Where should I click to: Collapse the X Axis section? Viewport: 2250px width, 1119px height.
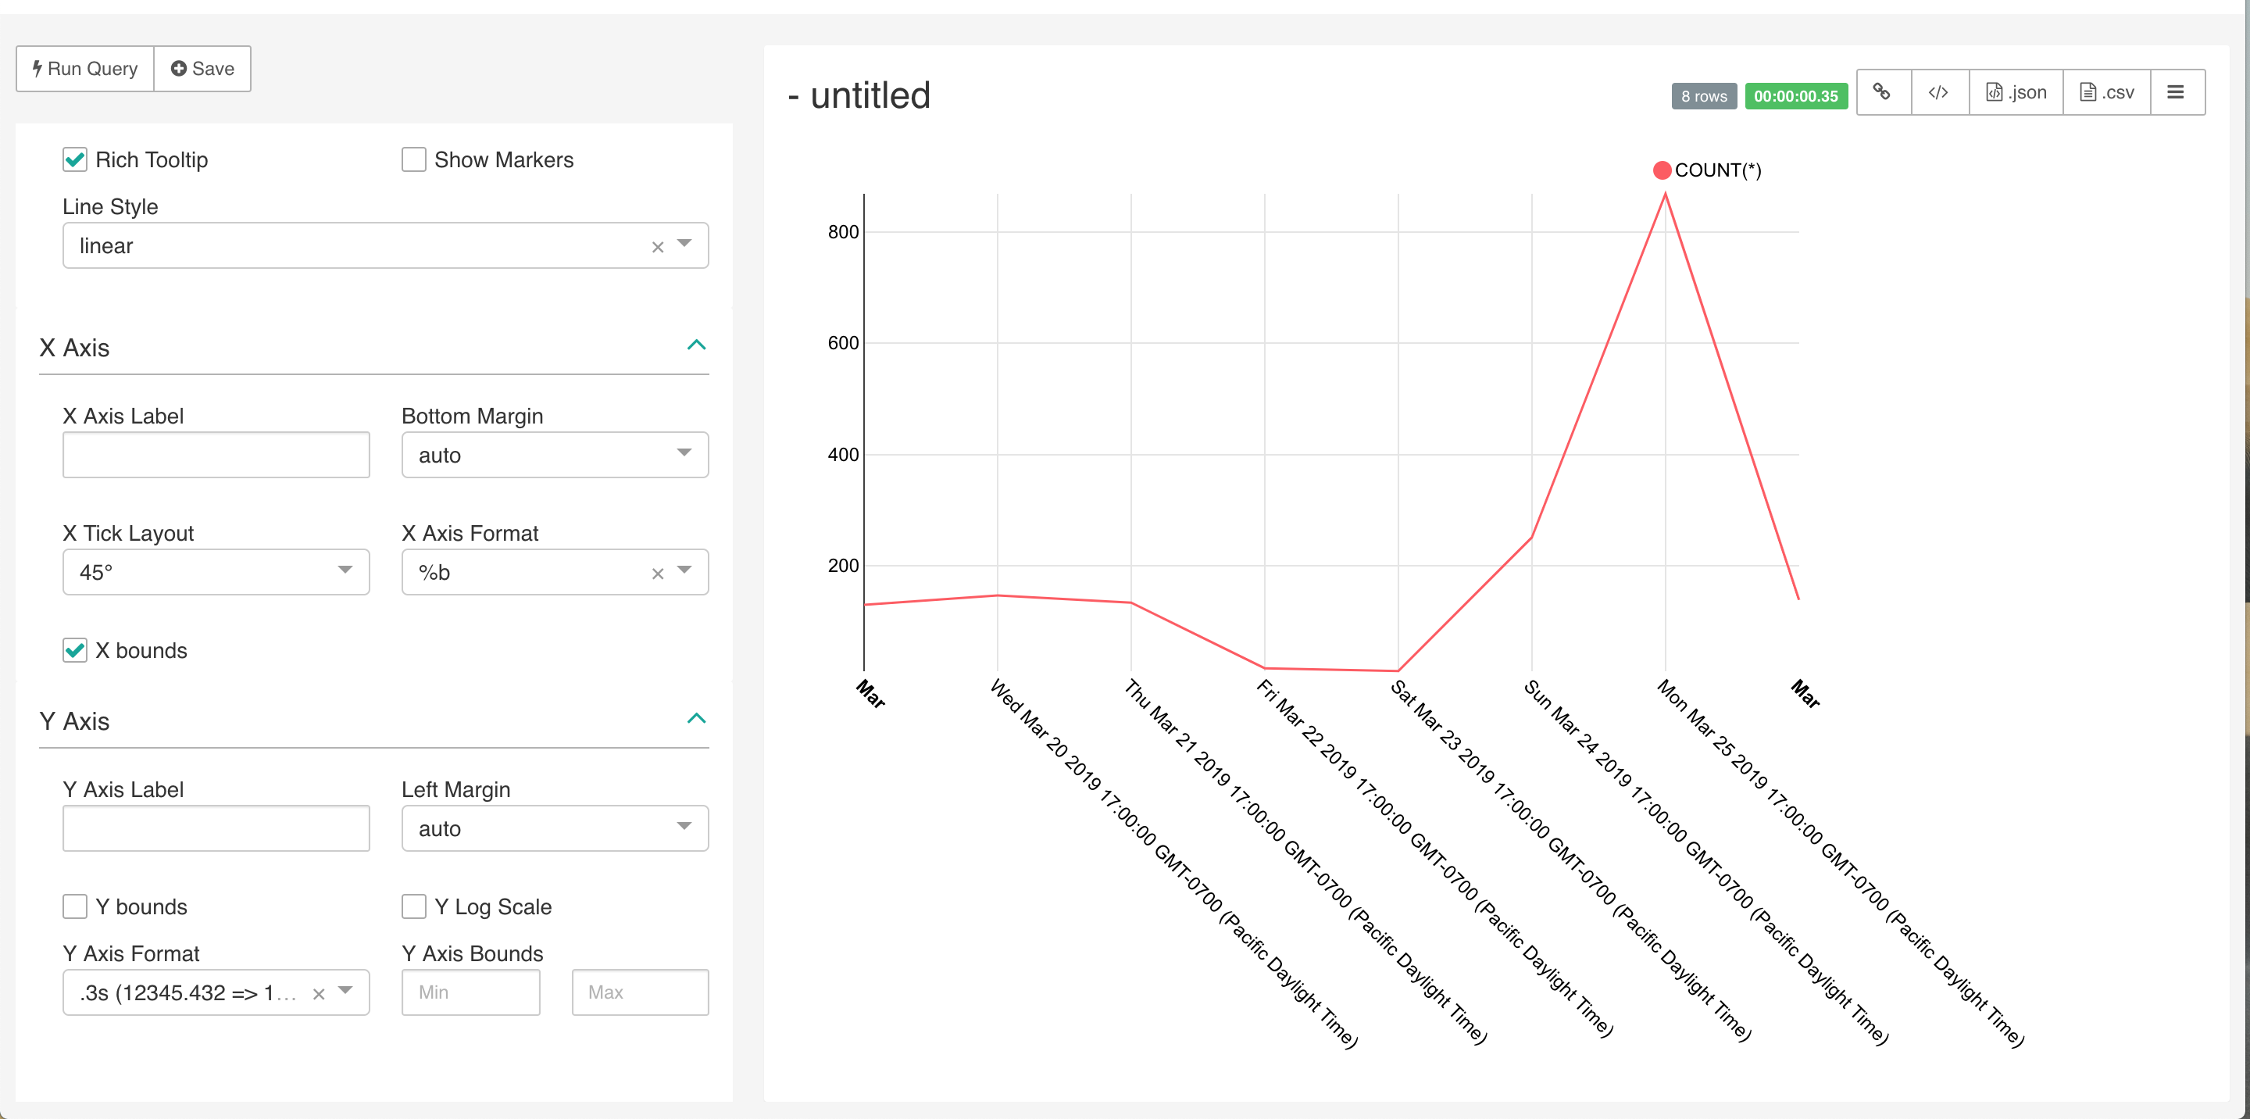click(x=696, y=344)
